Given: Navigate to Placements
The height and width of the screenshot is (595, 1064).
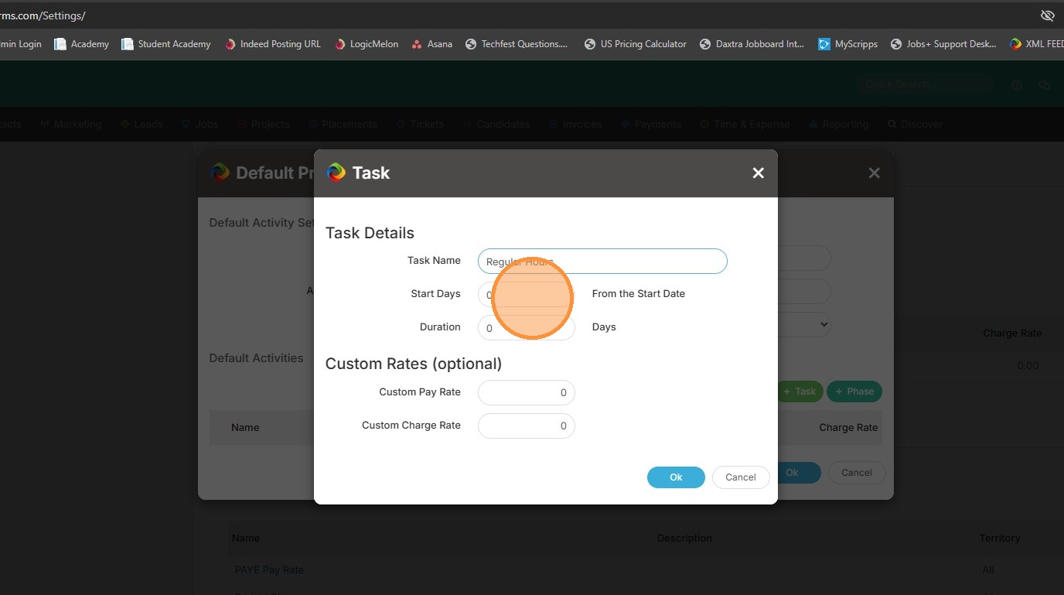Looking at the screenshot, I should click(343, 124).
